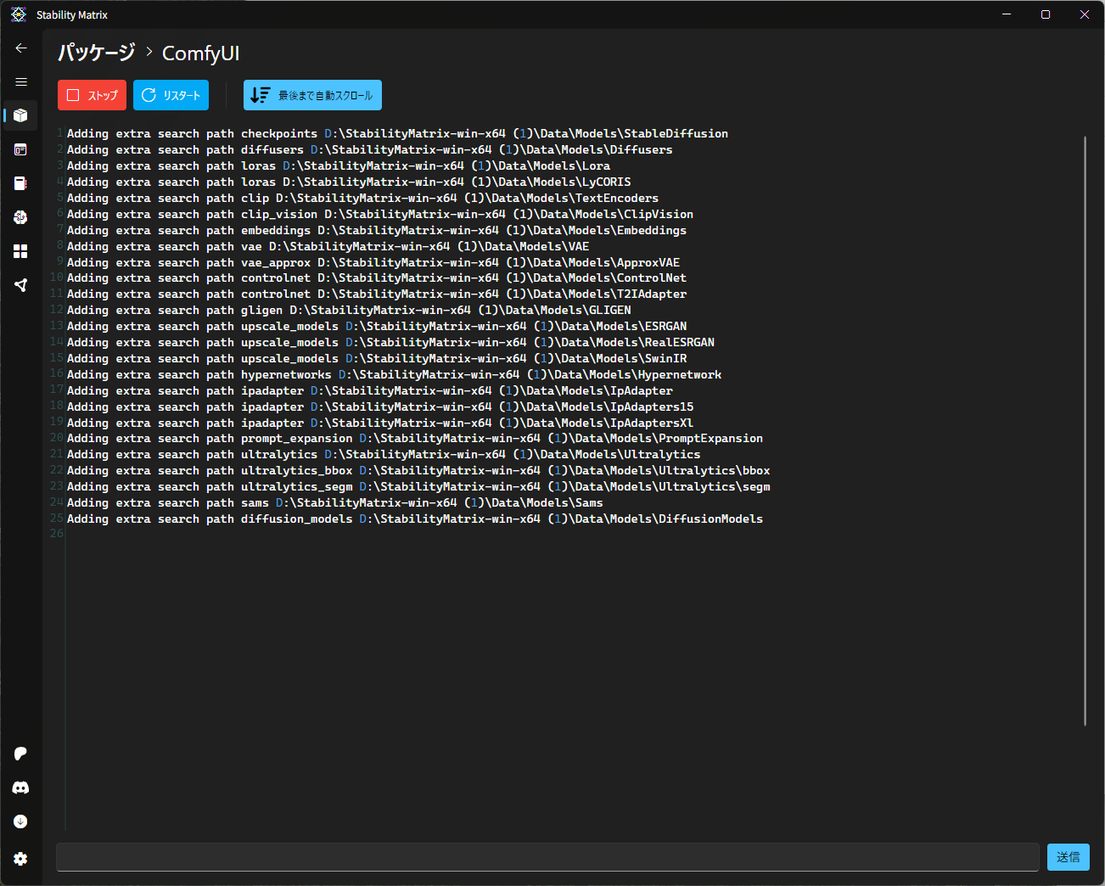The width and height of the screenshot is (1105, 886).
Task: Show the Downloads panel icon
Action: pos(21,822)
